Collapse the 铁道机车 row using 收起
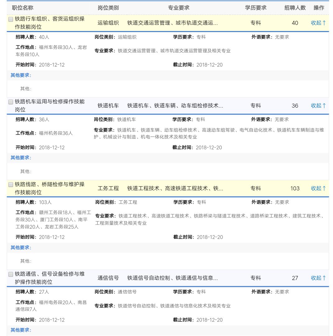Screen dimensions: 333x336 pos(318,105)
